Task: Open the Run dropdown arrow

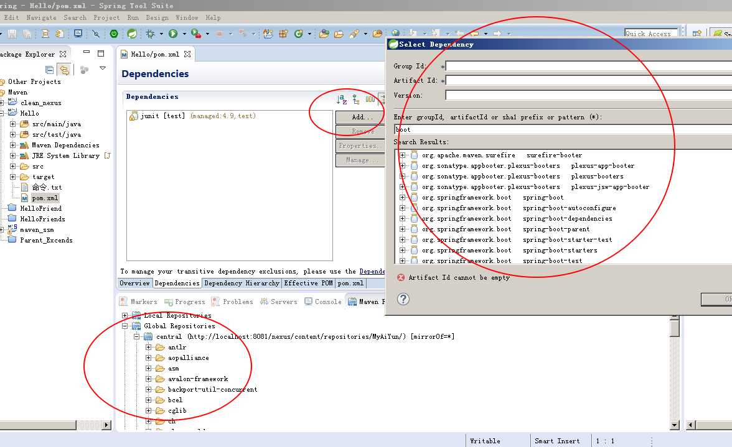Action: point(184,34)
